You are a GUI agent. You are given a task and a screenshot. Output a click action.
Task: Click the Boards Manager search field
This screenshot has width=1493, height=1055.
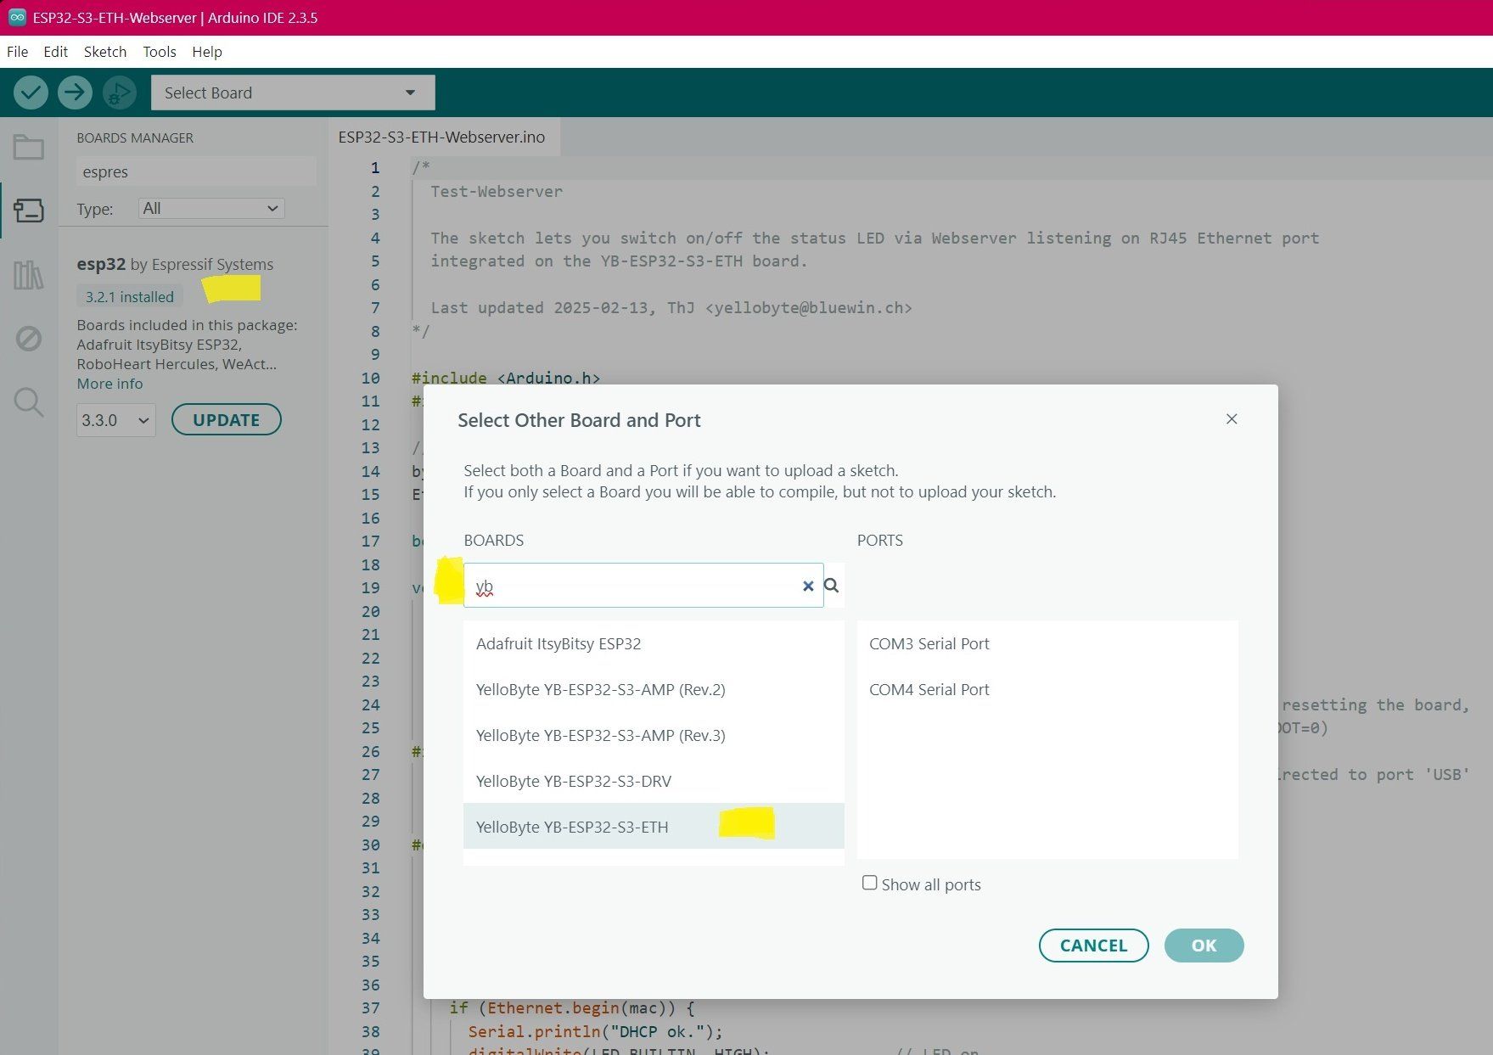point(196,171)
